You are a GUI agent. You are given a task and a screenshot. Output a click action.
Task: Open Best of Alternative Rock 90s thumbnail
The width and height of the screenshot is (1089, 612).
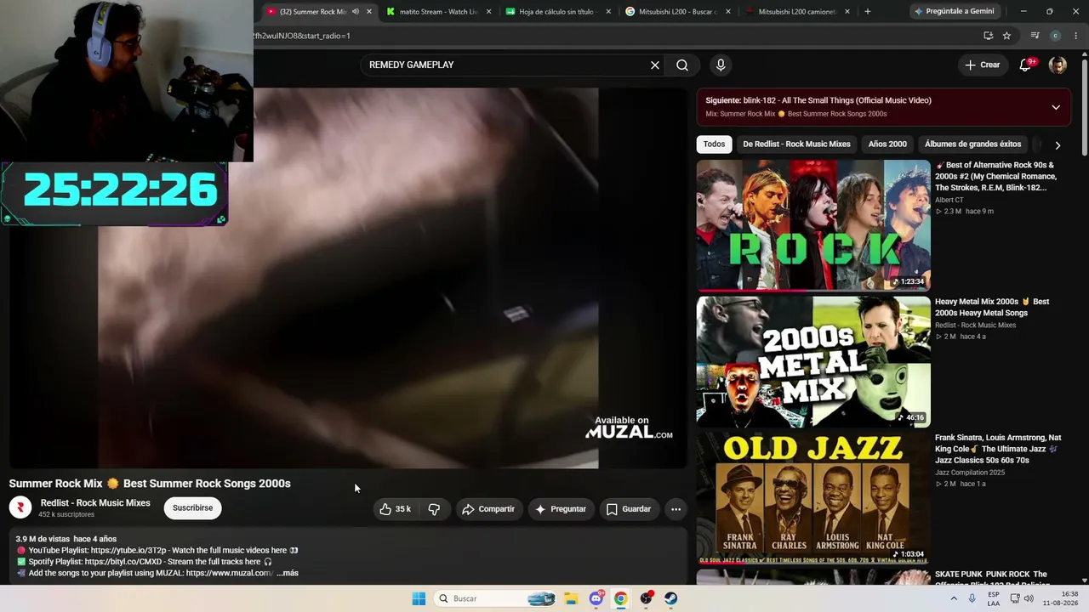pos(813,225)
